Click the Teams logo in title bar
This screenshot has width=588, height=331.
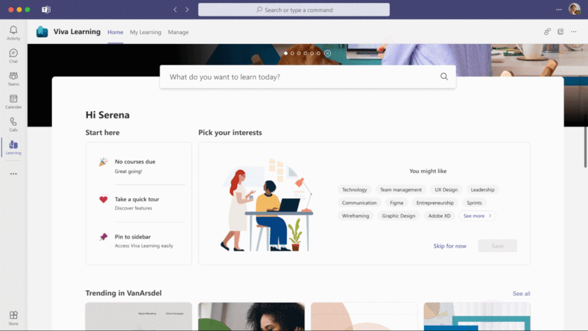coord(46,10)
